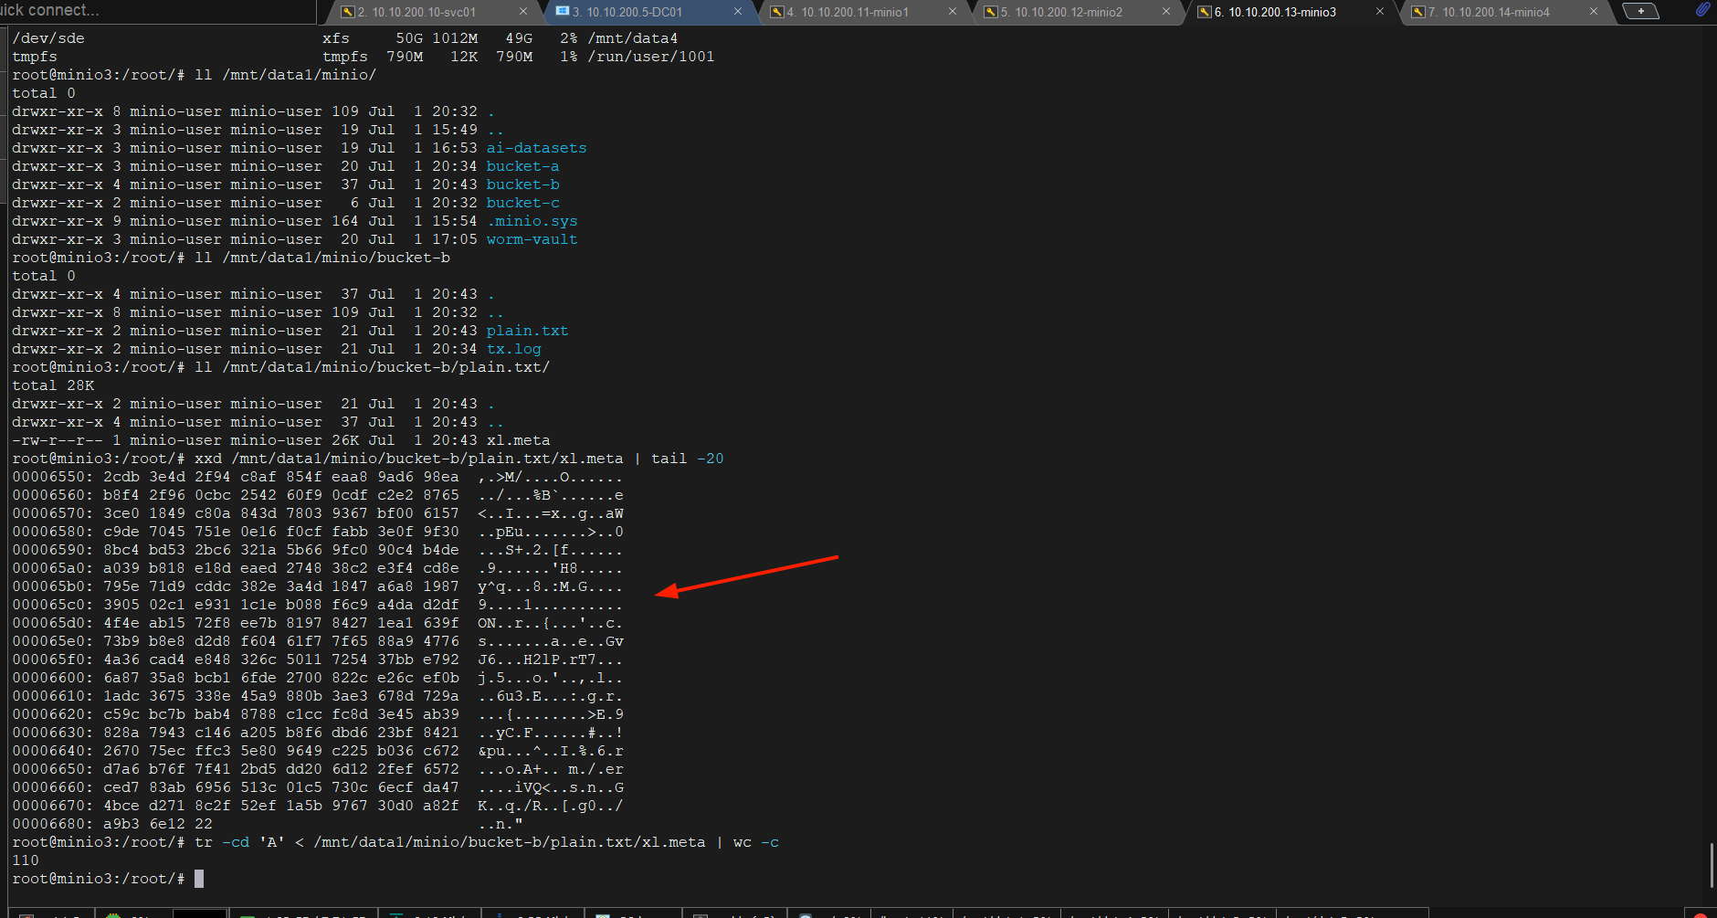Viewport: 1717px width, 918px height.
Task: Open a new session tab with plus button
Action: pyautogui.click(x=1641, y=11)
